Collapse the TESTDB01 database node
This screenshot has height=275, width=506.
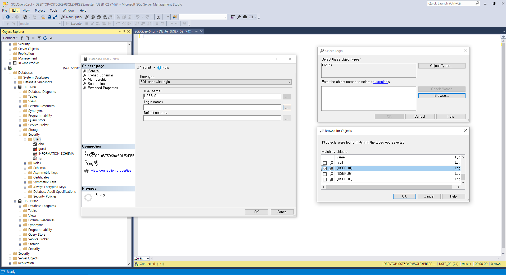pos(15,87)
